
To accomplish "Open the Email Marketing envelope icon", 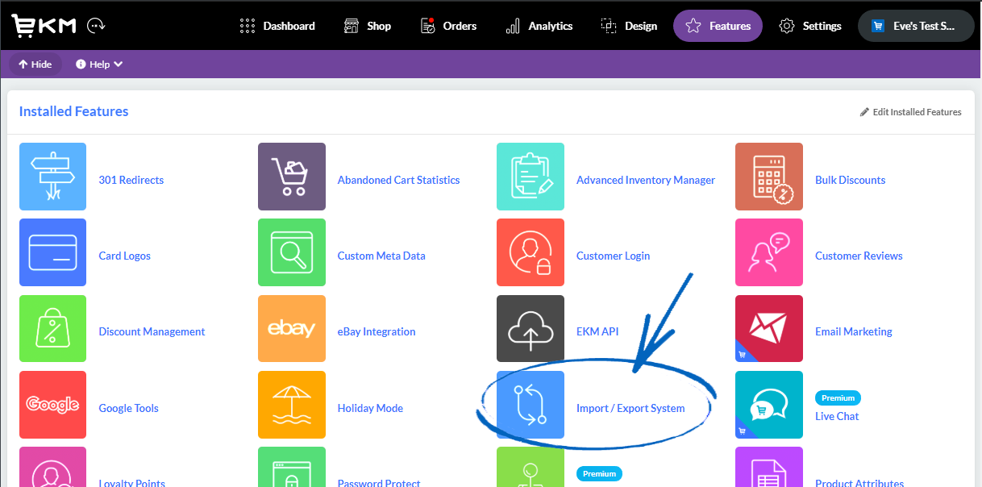I will 768,328.
